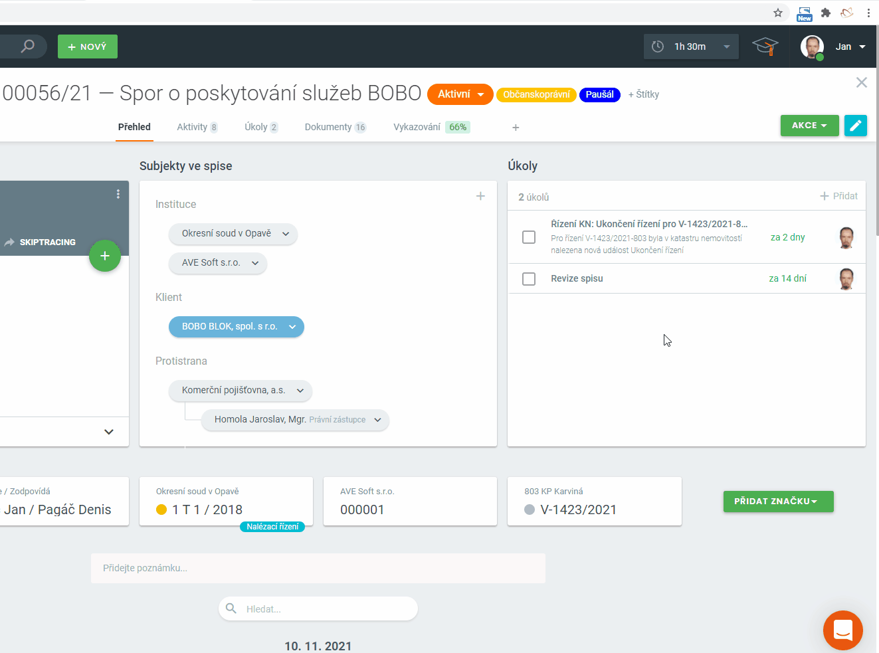Click the plus icon to add a new tab
Viewport: 879px width, 653px height.
516,128
